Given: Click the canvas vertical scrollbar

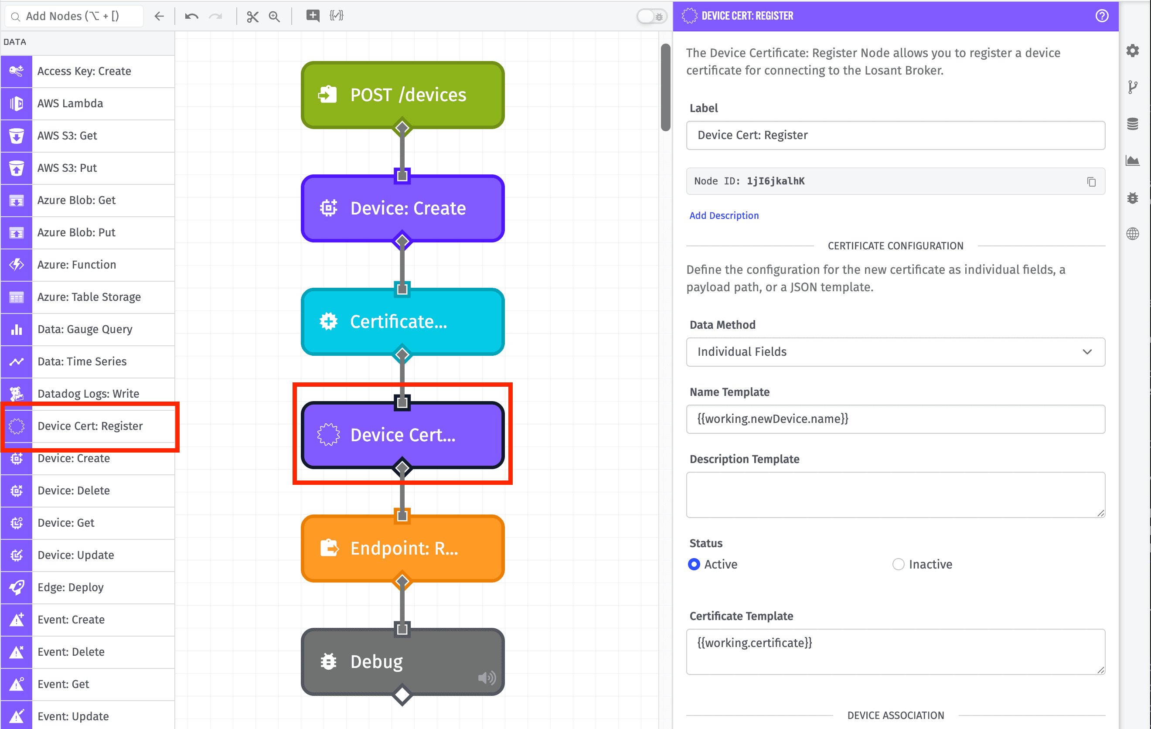Looking at the screenshot, I should pyautogui.click(x=665, y=88).
